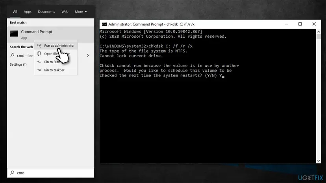Select the Command Prompt best match result
The height and width of the screenshot is (183, 326).
[50, 35]
